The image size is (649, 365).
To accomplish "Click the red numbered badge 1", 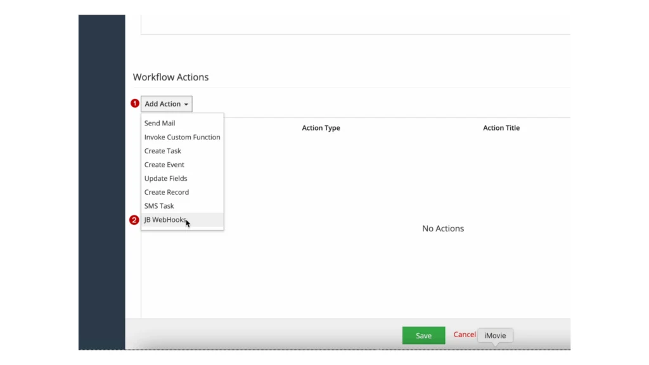I will (x=134, y=103).
